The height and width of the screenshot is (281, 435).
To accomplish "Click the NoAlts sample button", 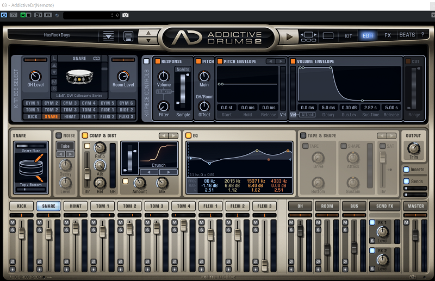I will tap(183, 70).
